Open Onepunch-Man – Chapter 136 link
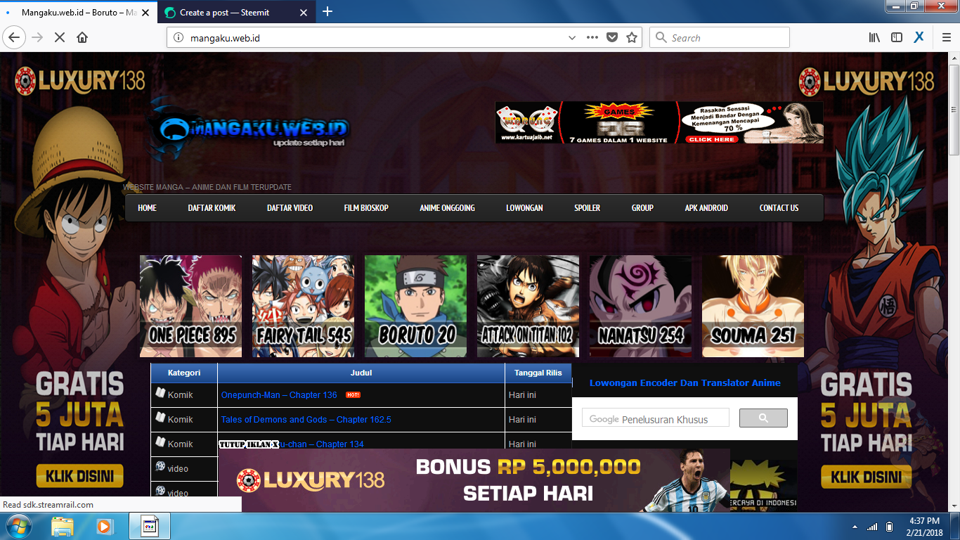 click(x=279, y=395)
